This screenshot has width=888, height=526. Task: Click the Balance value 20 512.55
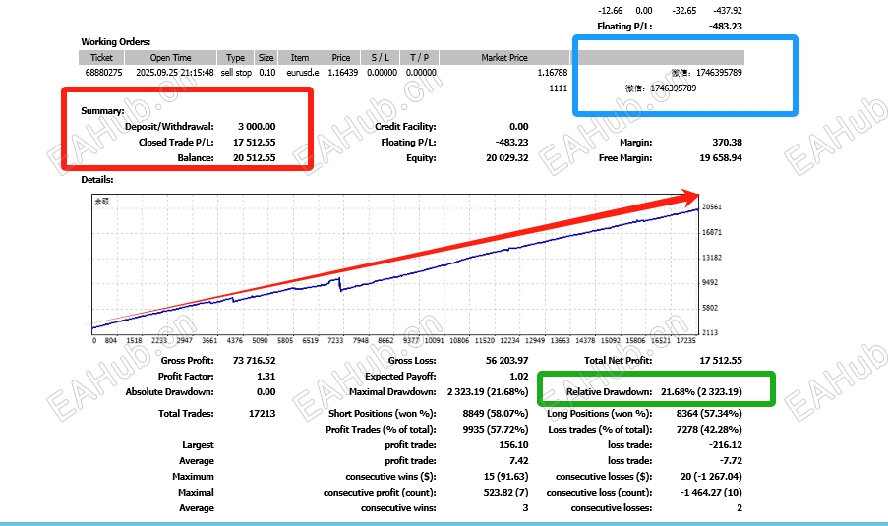click(255, 158)
